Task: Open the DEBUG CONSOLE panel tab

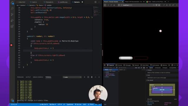Action: [38, 77]
